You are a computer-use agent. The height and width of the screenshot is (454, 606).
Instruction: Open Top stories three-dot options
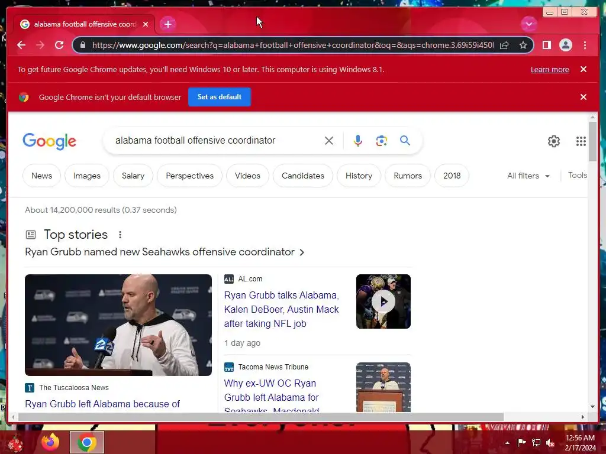pos(120,235)
